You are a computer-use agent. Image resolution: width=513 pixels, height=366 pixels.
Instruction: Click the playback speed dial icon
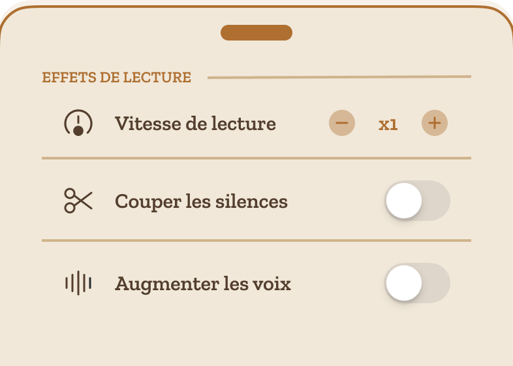point(78,123)
